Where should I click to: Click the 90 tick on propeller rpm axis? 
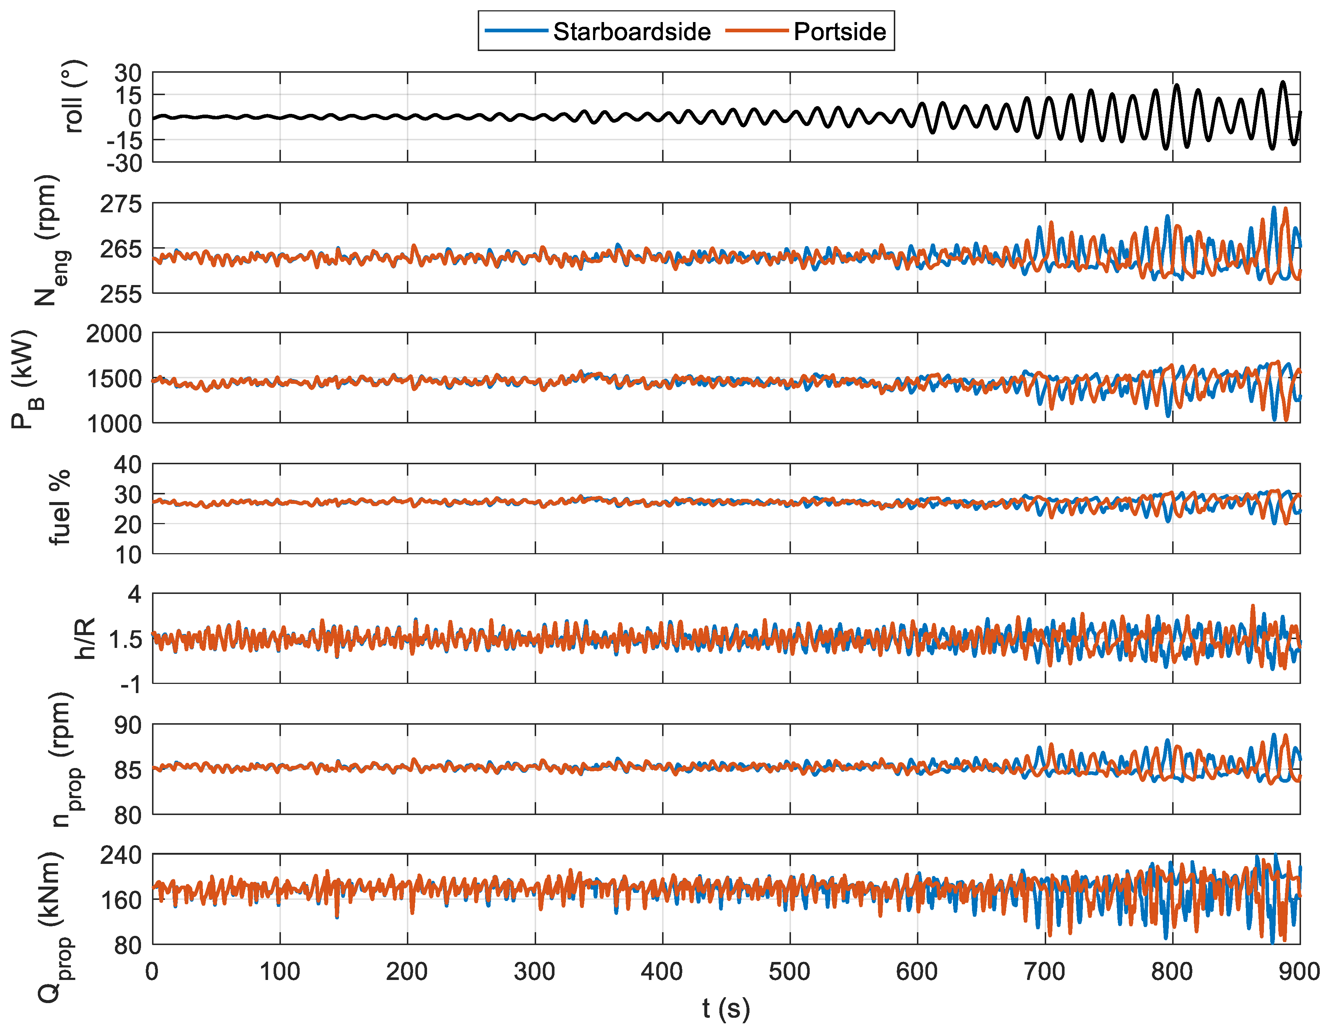(127, 725)
